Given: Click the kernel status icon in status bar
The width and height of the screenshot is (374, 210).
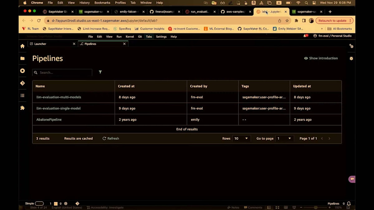Looking at the screenshot, I should pos(66,203).
